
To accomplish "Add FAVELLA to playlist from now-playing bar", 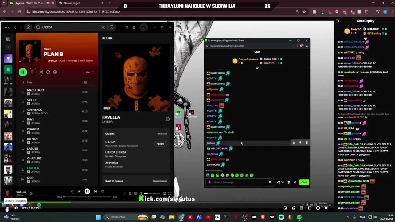I will 31,193.
